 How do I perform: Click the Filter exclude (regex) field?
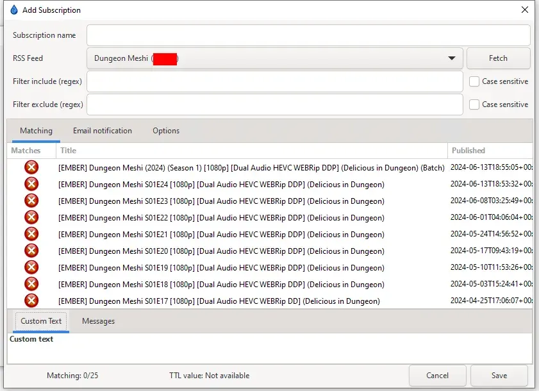point(275,104)
